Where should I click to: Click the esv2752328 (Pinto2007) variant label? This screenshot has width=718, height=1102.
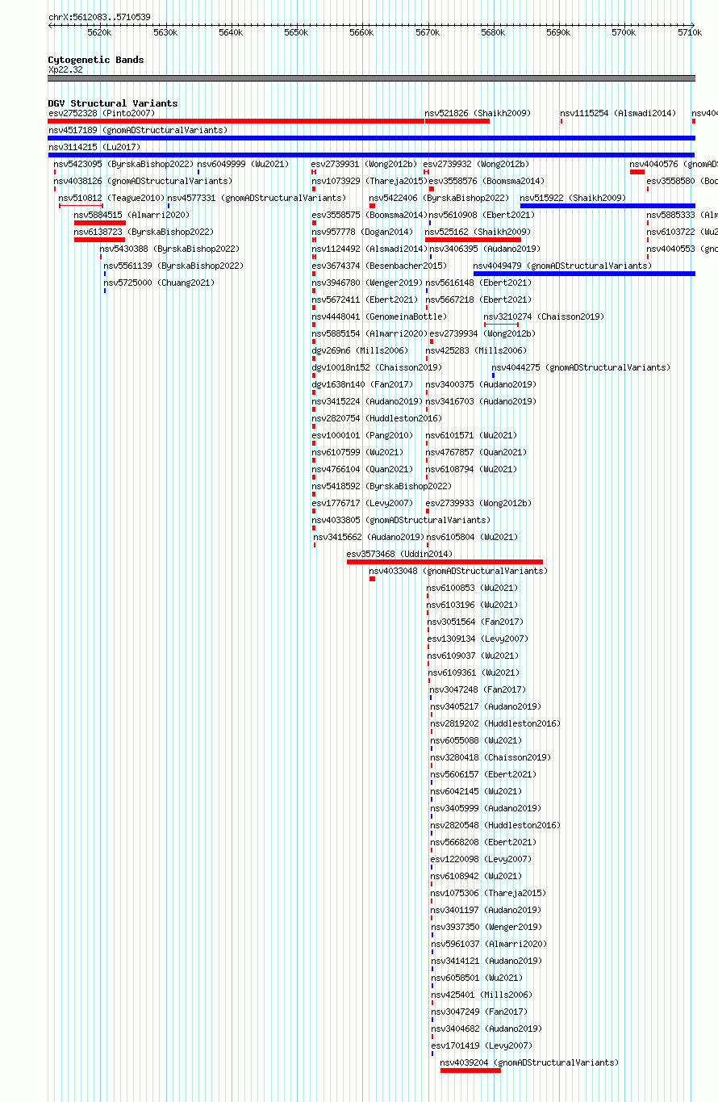pyautogui.click(x=102, y=113)
